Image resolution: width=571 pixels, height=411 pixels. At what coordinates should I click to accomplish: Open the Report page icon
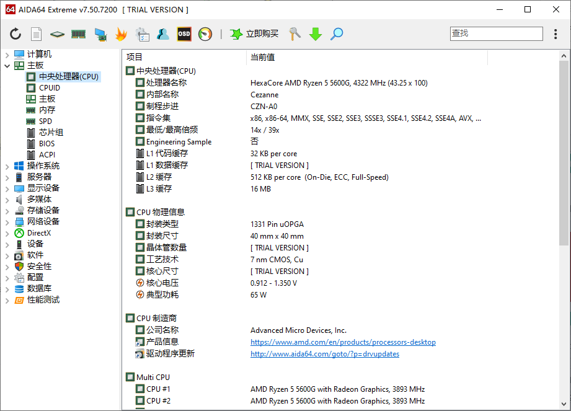[37, 34]
